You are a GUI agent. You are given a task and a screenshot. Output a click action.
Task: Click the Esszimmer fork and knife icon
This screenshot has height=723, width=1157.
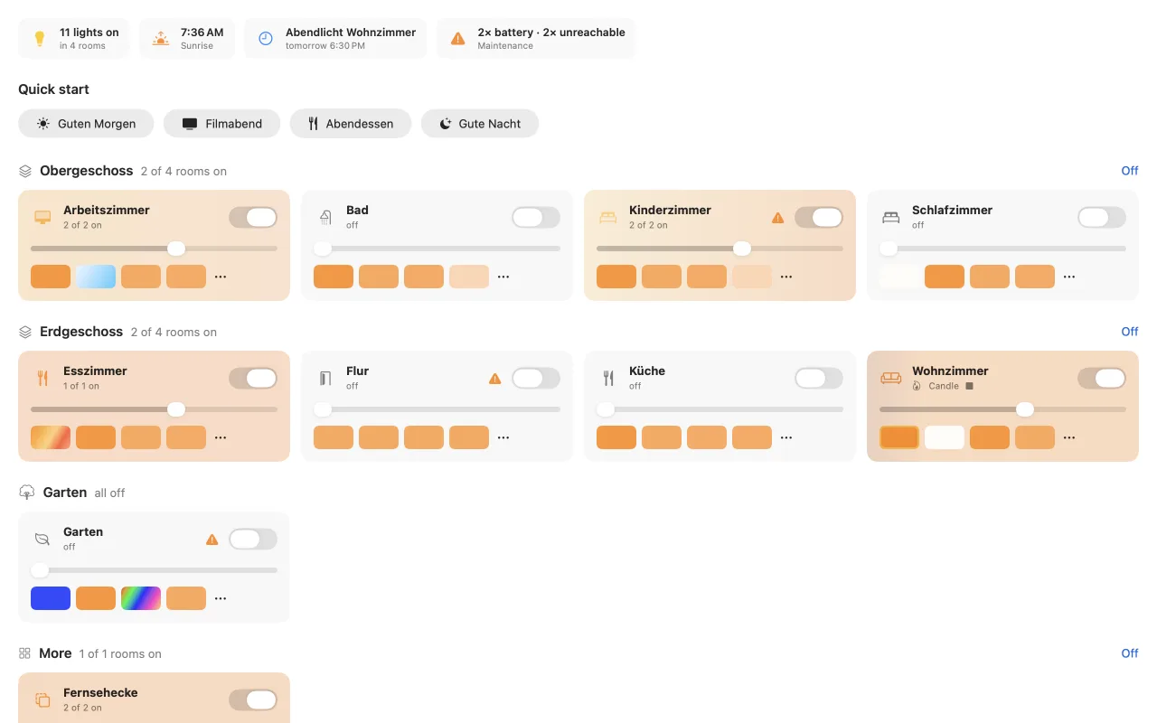tap(42, 378)
